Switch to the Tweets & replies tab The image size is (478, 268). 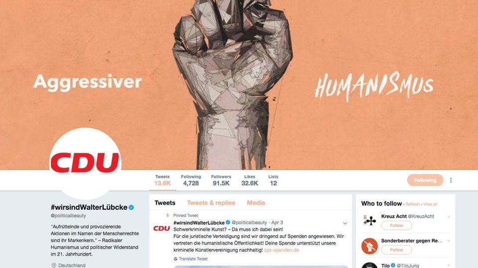point(211,203)
